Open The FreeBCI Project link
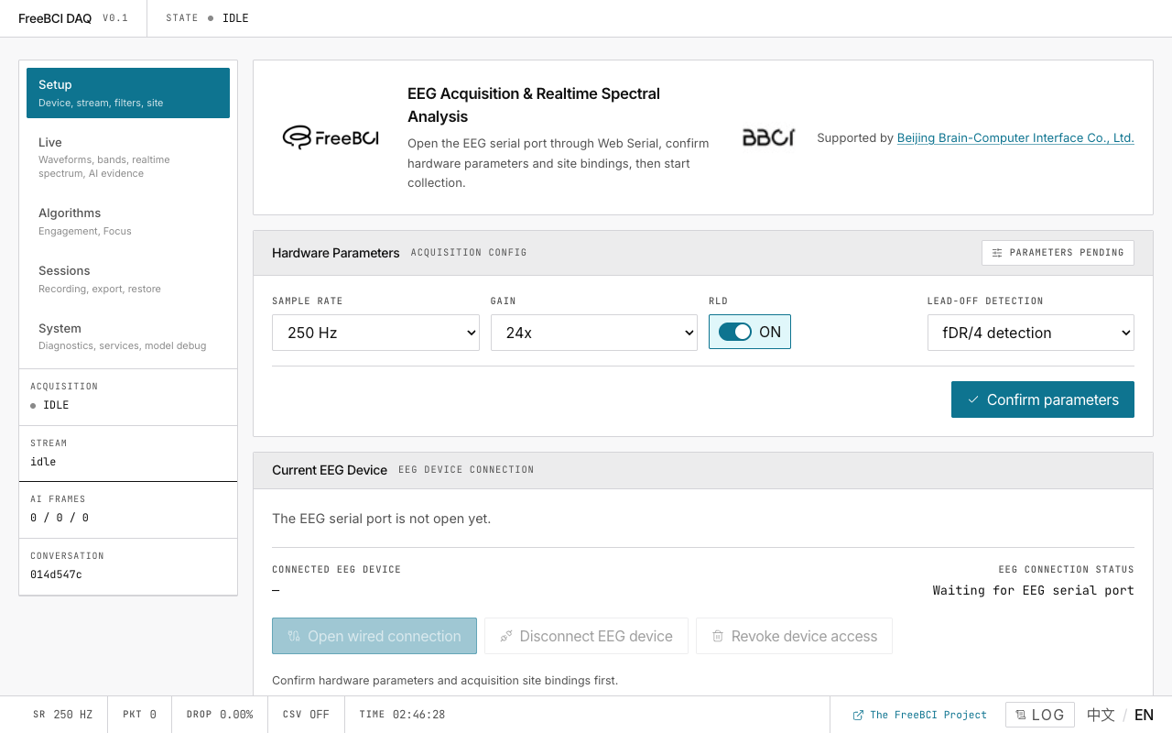Viewport: 1172px width, 733px height. tap(919, 715)
